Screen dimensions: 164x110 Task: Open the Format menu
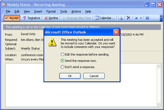pos(51,11)
